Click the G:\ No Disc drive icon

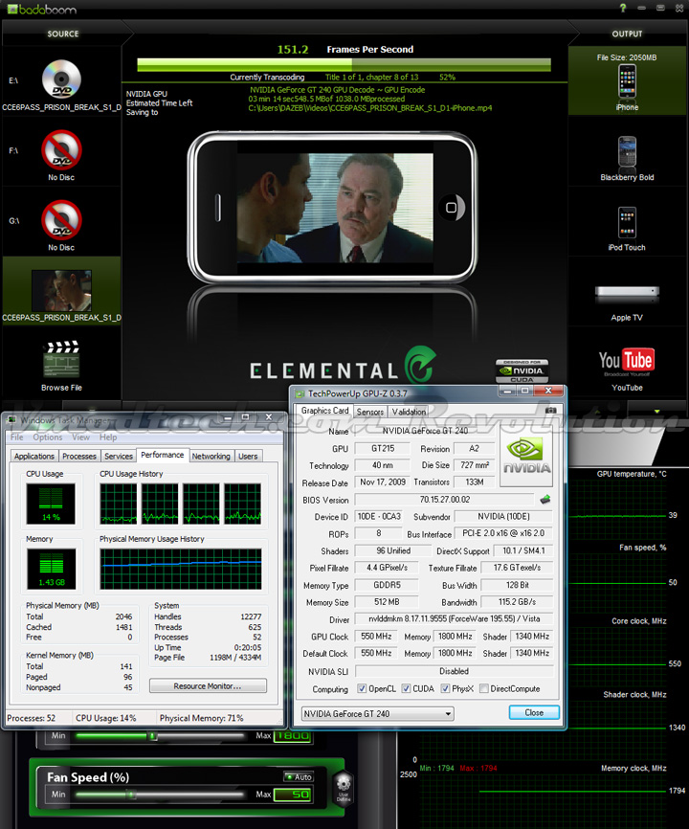coord(62,220)
